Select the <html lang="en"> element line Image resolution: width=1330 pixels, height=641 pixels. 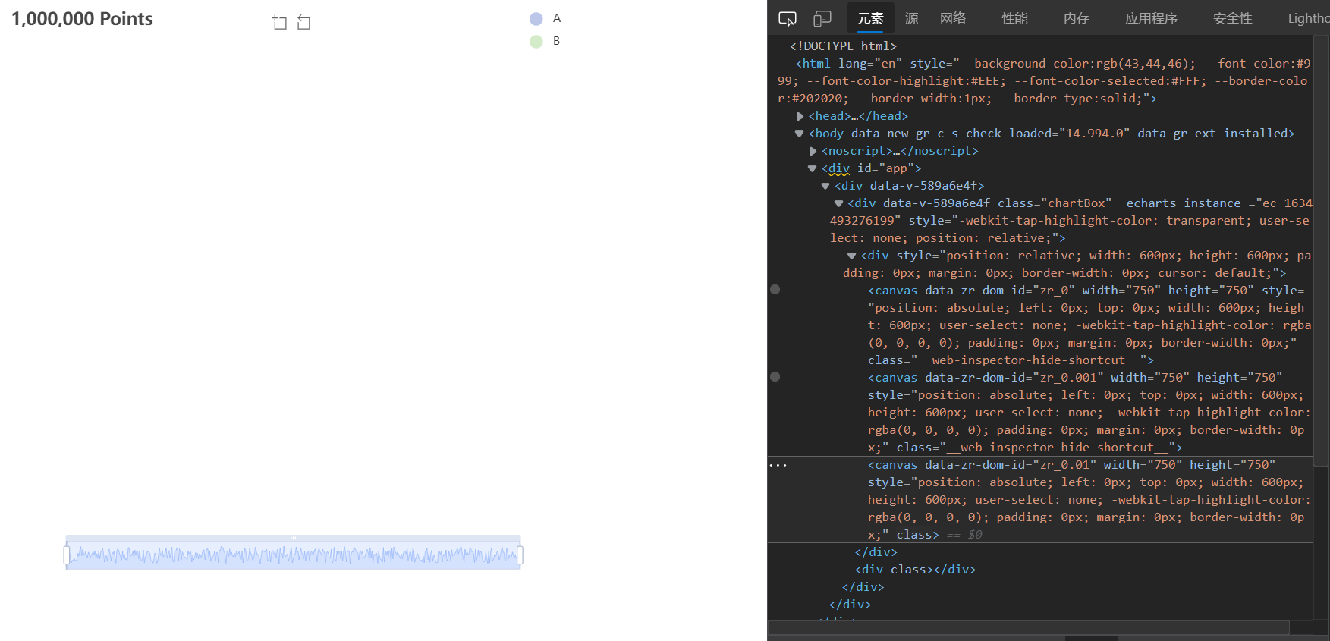pos(1044,81)
